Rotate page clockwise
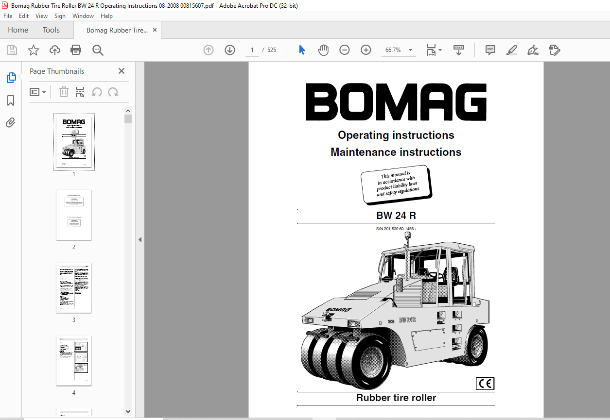Viewport: 610px width, 420px height. [113, 92]
